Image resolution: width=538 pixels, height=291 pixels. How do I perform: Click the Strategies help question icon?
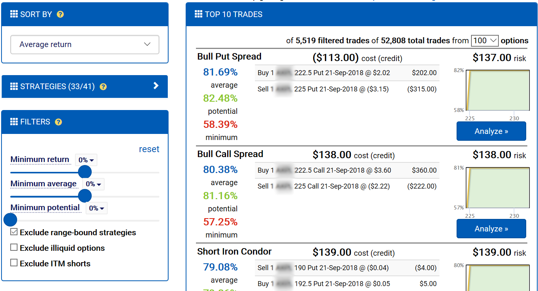point(103,87)
